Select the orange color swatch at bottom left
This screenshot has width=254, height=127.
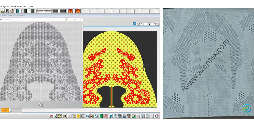pyautogui.click(x=5, y=111)
